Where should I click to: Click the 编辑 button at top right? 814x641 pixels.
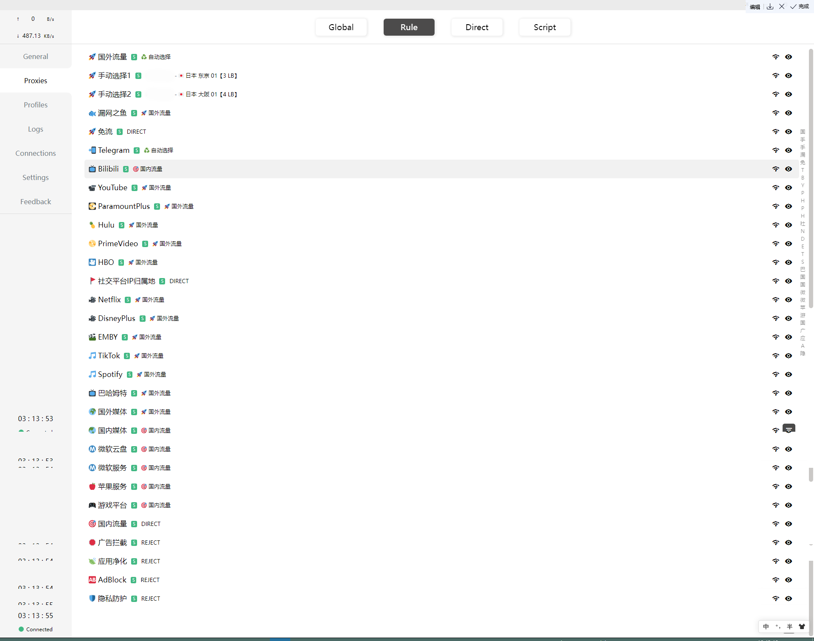[755, 7]
